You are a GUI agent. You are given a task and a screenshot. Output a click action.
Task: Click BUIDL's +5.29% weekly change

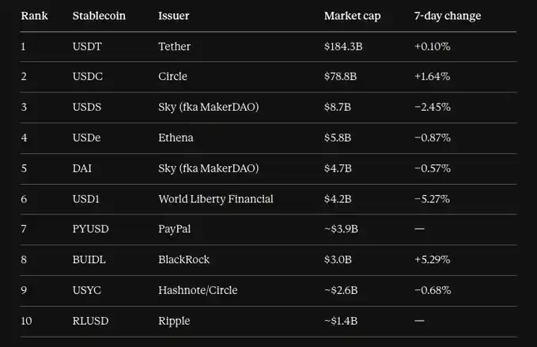coord(432,259)
